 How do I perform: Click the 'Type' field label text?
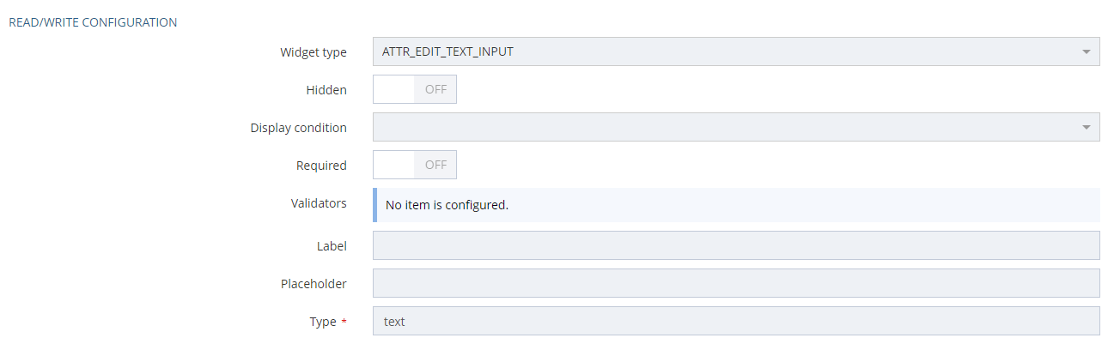click(x=323, y=322)
